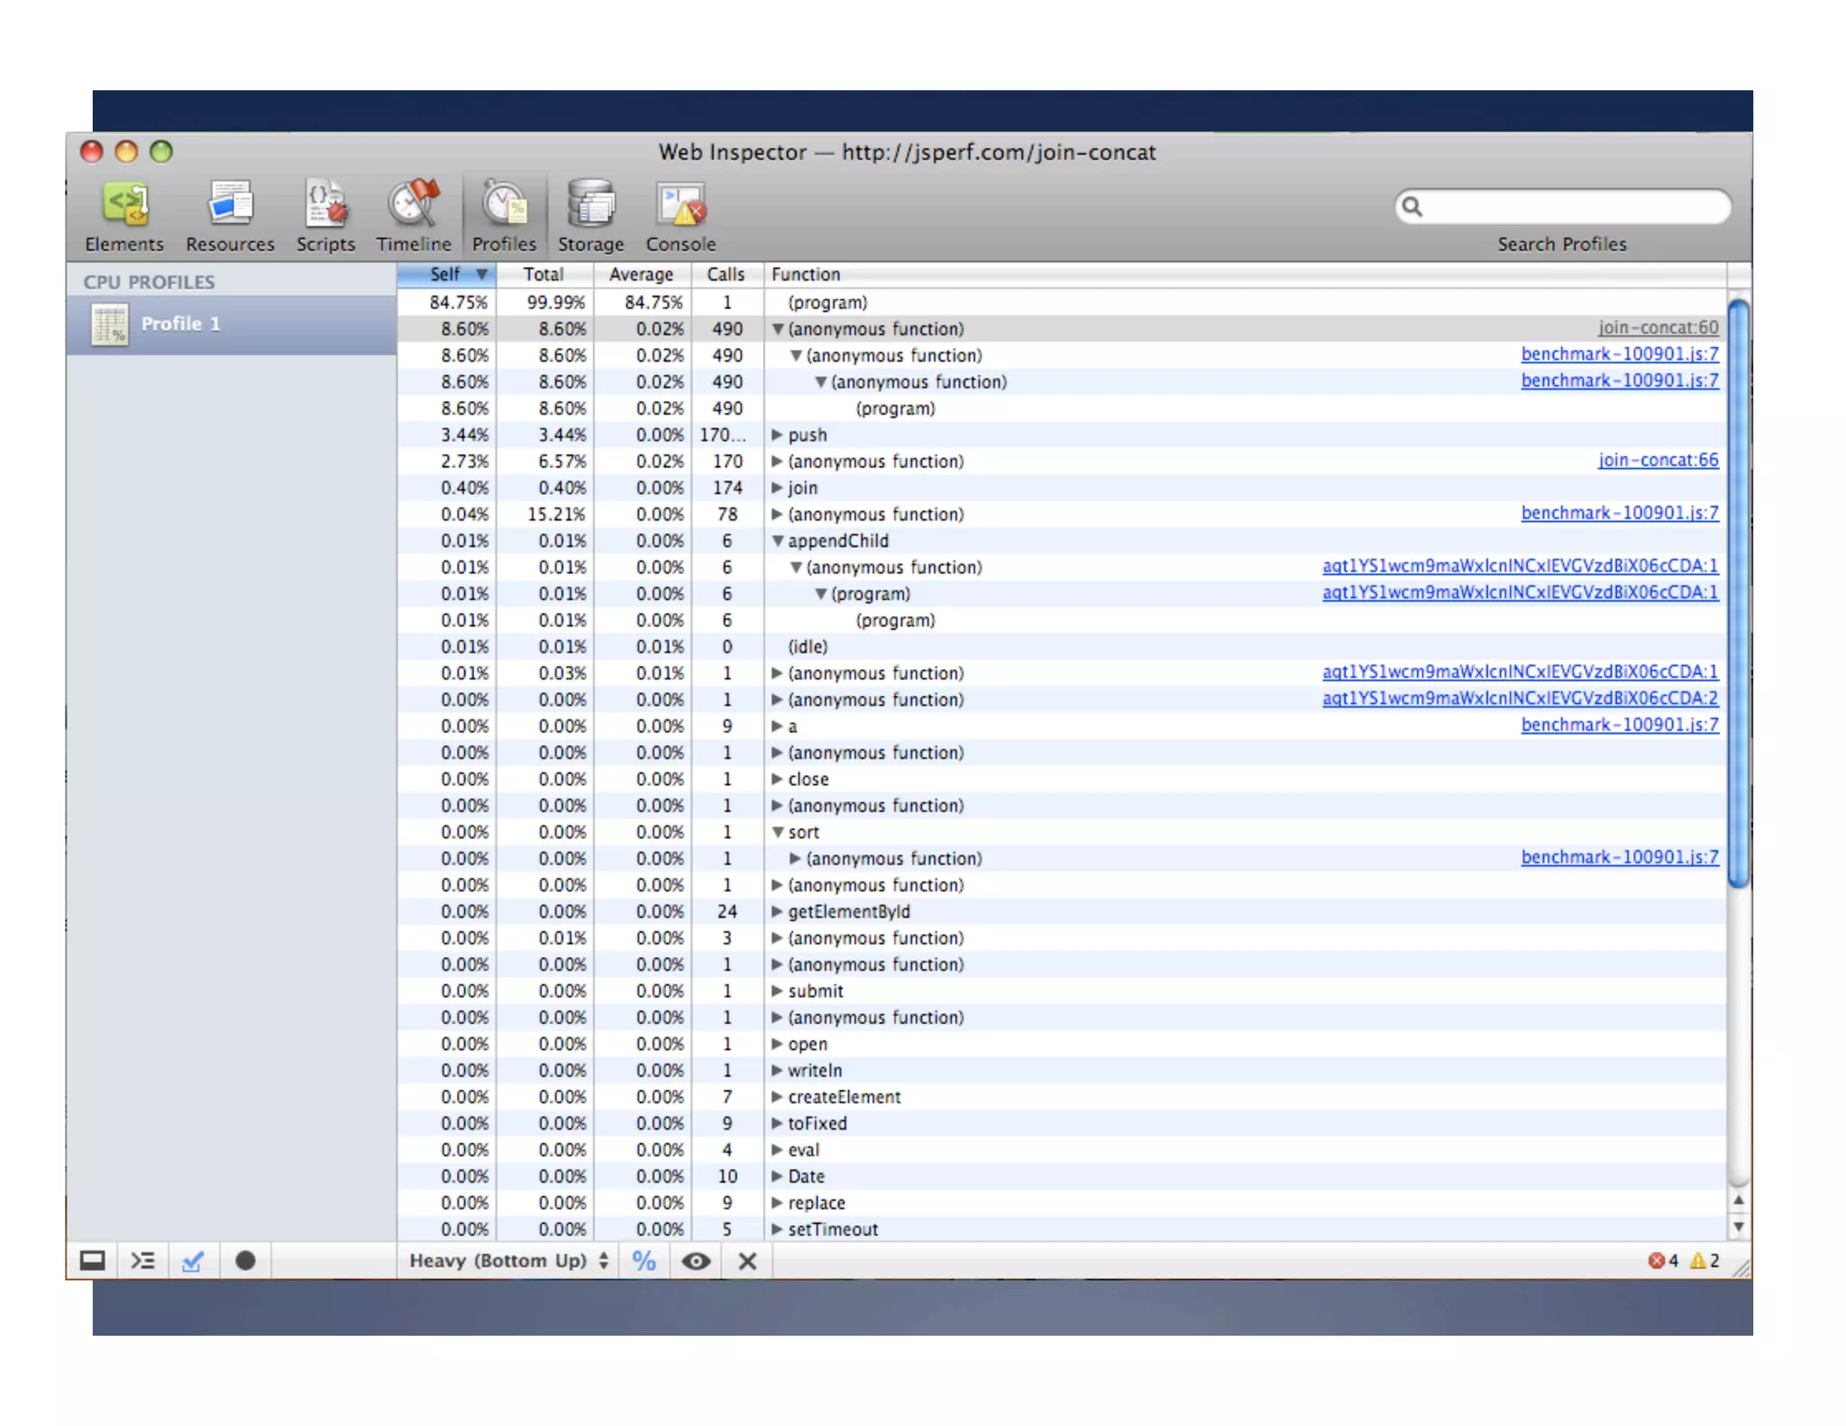Open the join-concat:66 source link
Viewport: 1846px width, 1426px height.
click(x=1658, y=461)
